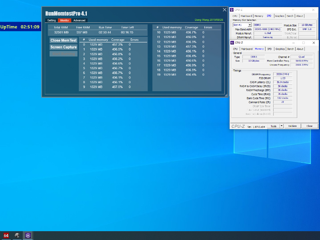Image resolution: width=320 pixels, height=240 pixels.
Task: Grab the RunMemtestPro resize grip corner
Action: (226, 95)
